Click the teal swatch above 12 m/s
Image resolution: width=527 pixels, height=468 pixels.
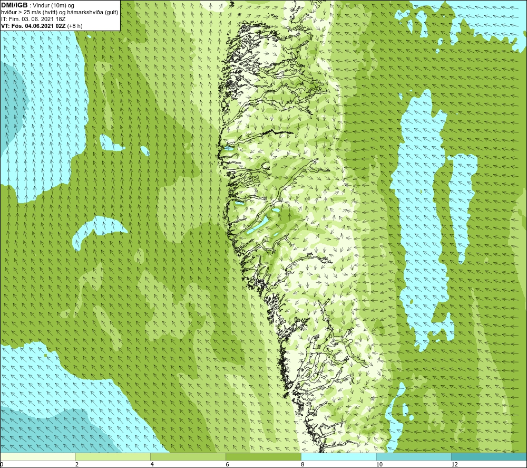(x=490, y=456)
